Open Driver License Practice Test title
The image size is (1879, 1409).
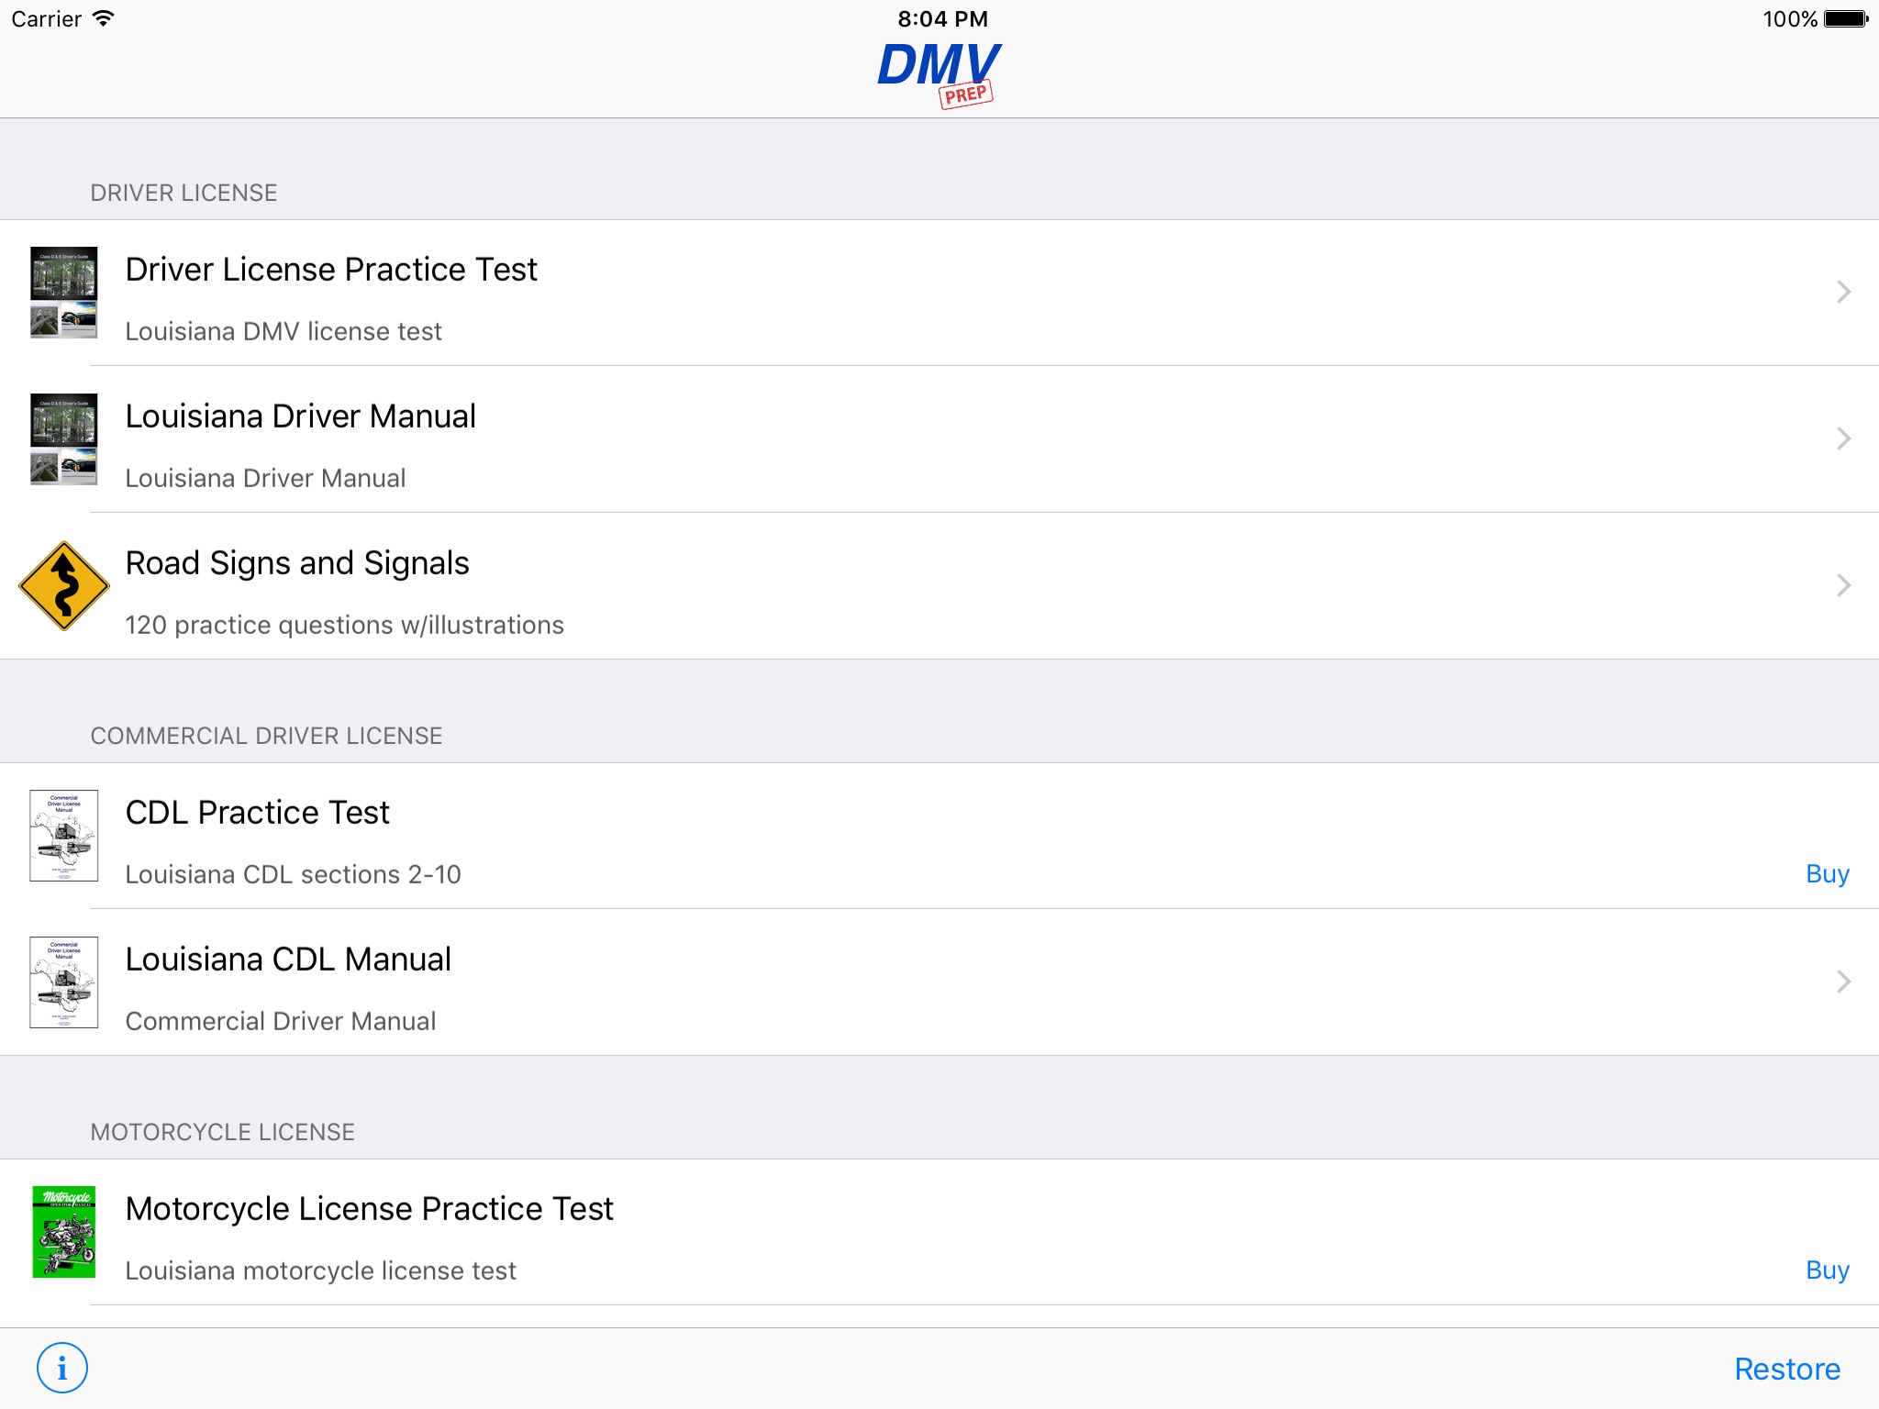click(331, 270)
